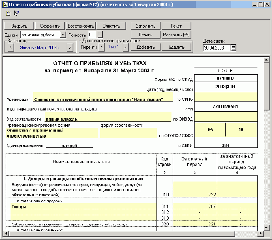Click the Точность input field
The image size is (272, 240).
pos(92,35)
